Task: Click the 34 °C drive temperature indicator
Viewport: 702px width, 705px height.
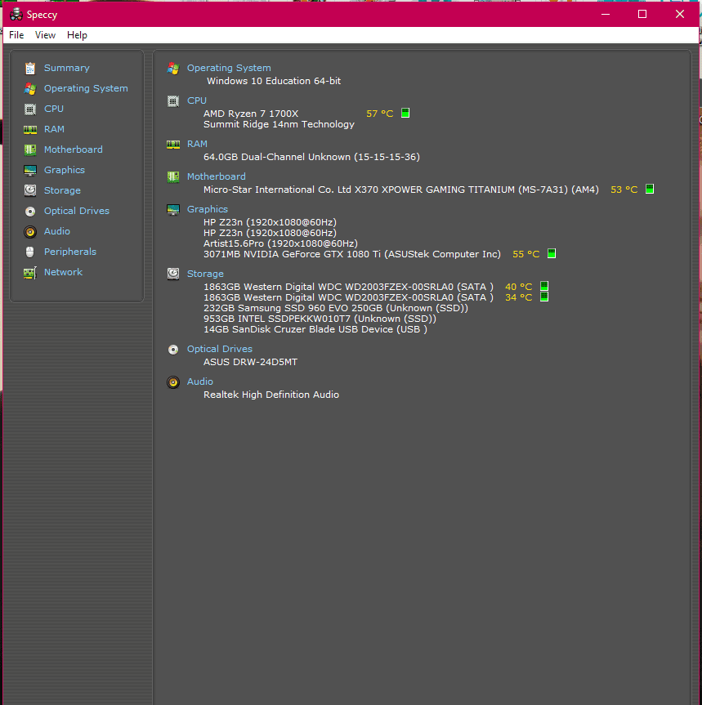Action: pos(544,297)
